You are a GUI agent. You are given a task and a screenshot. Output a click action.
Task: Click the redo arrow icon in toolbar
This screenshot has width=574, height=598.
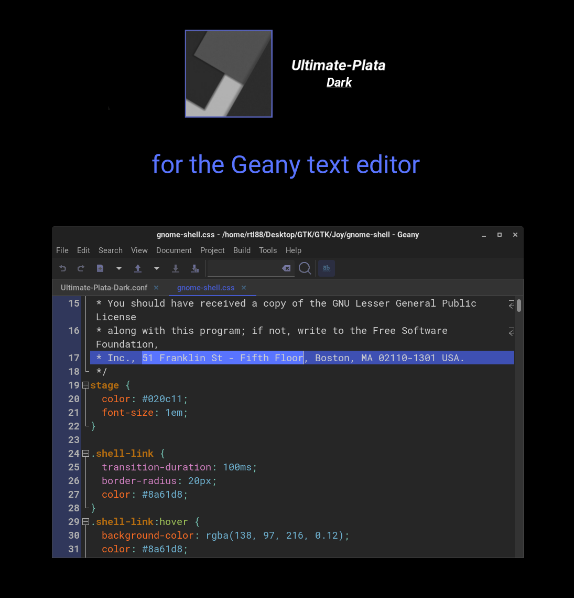[x=81, y=268]
